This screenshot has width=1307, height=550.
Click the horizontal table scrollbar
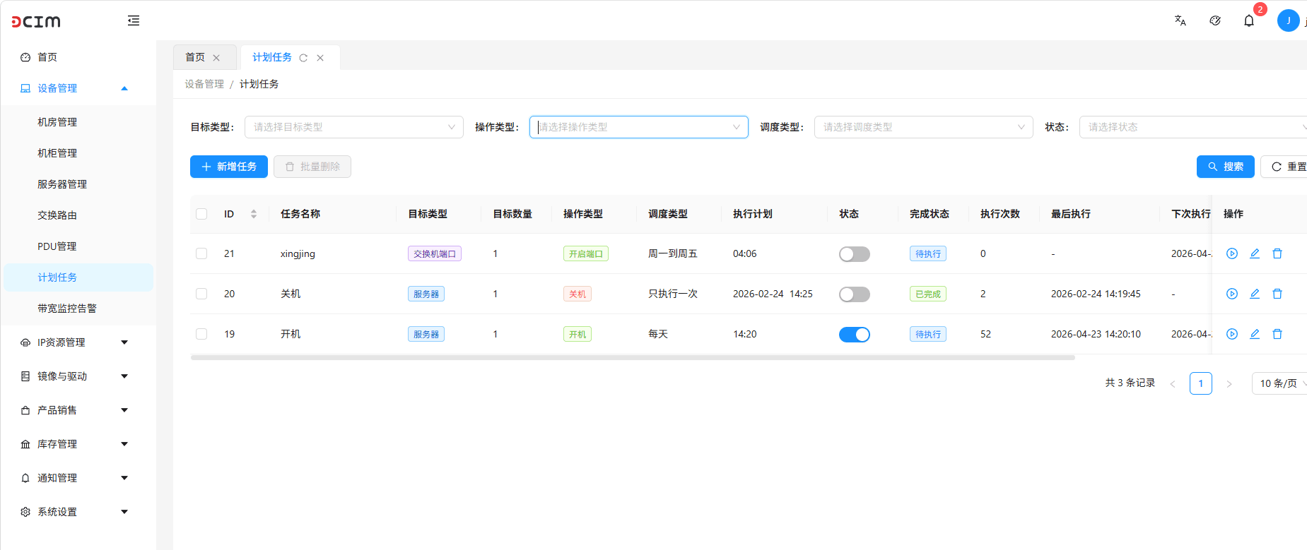[633, 358]
